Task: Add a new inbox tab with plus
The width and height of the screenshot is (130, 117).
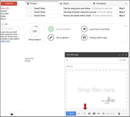Action: pyautogui.click(x=126, y=4)
